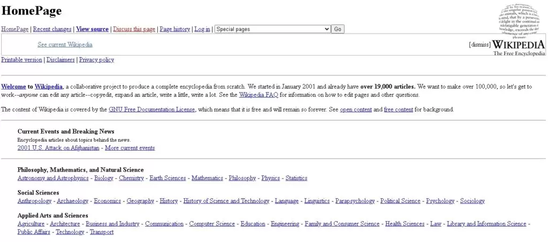Click the Log in link
This screenshot has height=242, width=548.
pos(202,29)
